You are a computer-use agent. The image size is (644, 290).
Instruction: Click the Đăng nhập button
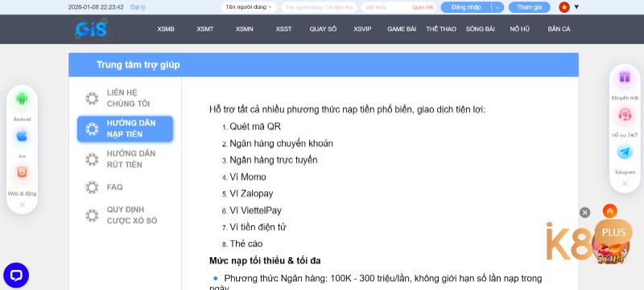click(x=466, y=7)
